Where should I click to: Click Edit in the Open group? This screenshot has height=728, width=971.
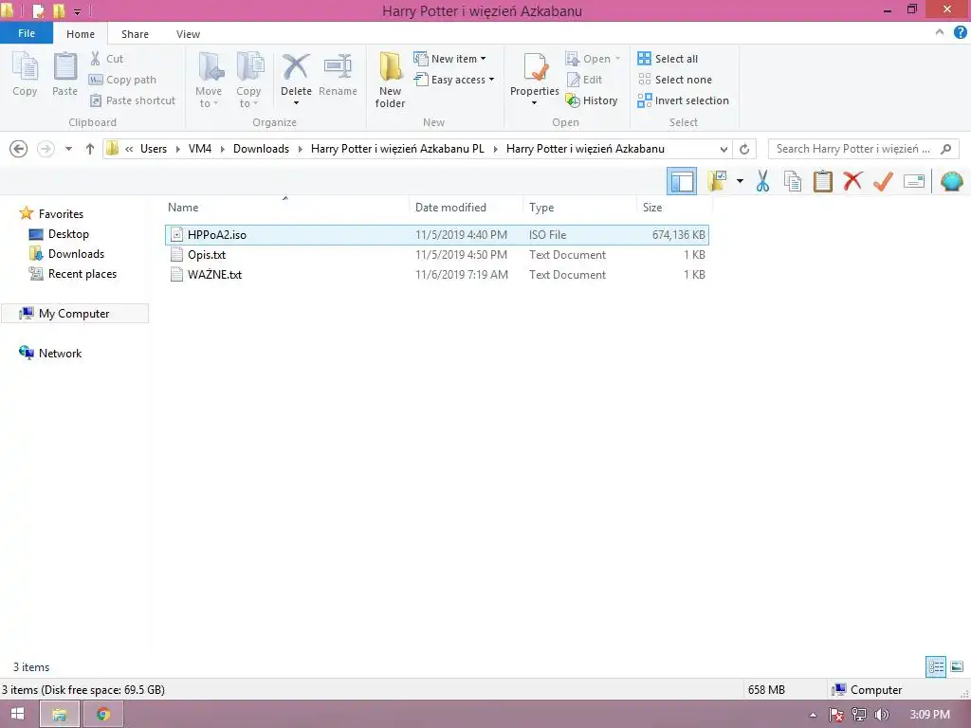[584, 80]
